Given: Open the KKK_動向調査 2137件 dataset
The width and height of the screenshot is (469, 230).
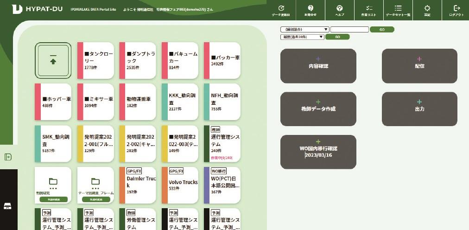Looking at the screenshot, I should point(180,102).
